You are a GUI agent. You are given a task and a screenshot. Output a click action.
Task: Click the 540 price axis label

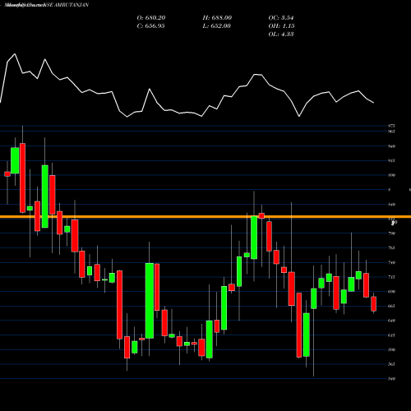391,379
